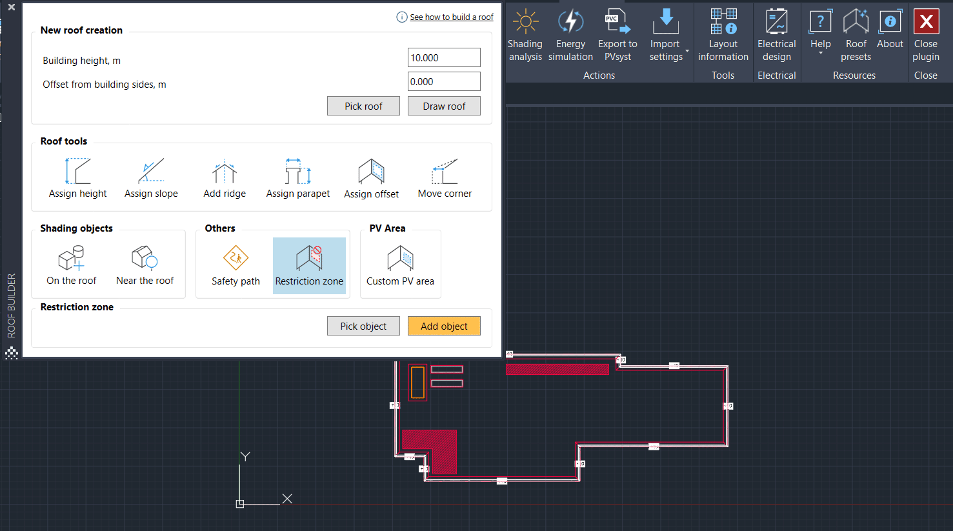Click the Actions ribbon group label

tap(599, 75)
